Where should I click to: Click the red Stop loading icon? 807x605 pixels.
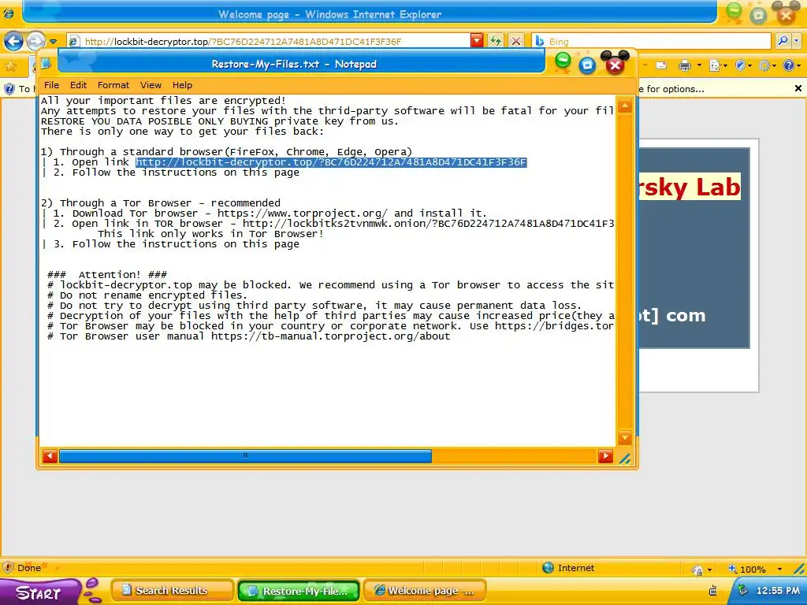tap(515, 41)
